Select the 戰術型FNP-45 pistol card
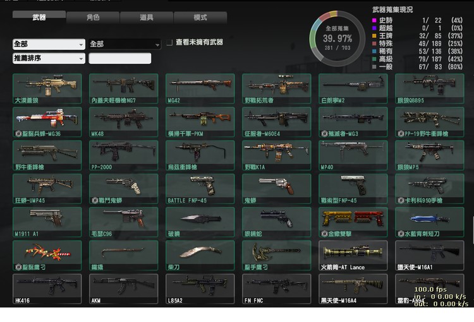474x322 pixels. pyautogui.click(x=353, y=189)
